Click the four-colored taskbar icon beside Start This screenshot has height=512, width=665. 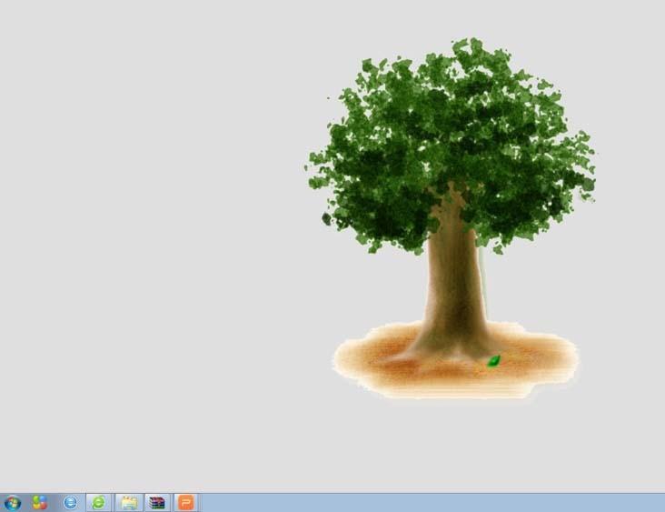click(40, 502)
